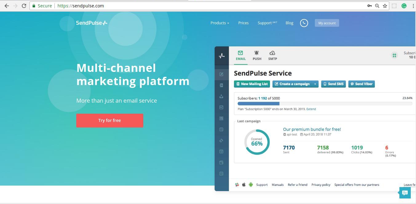Click the green gift icon beside Subscription
This screenshot has height=204, width=416.
click(x=394, y=55)
